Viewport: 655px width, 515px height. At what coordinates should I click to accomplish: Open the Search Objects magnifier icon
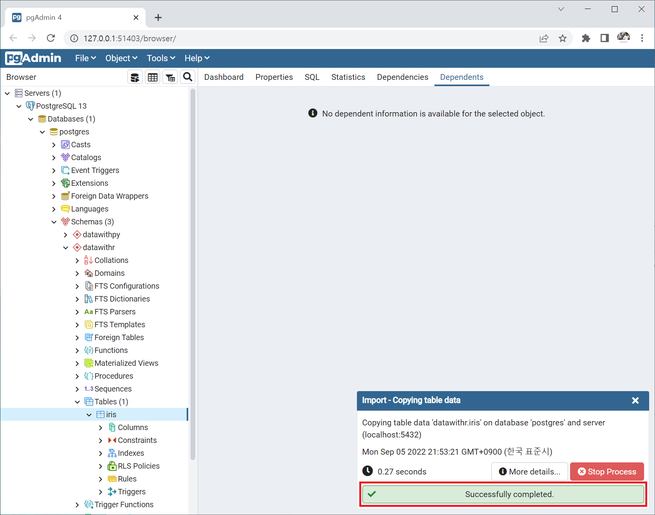point(188,77)
